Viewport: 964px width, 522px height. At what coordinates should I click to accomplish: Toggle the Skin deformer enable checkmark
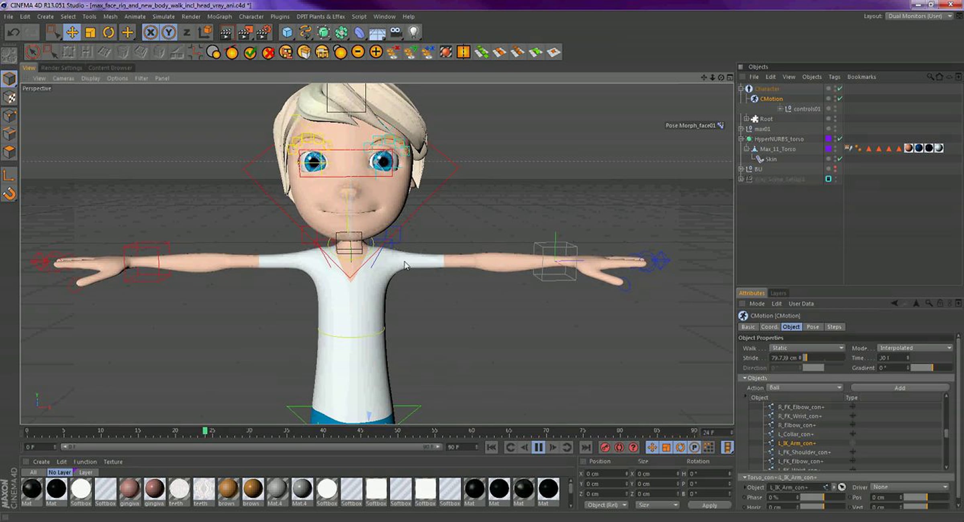pyautogui.click(x=840, y=159)
